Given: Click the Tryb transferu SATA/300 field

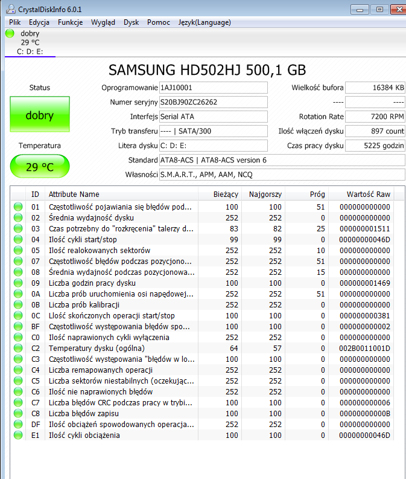Looking at the screenshot, I should click(213, 131).
